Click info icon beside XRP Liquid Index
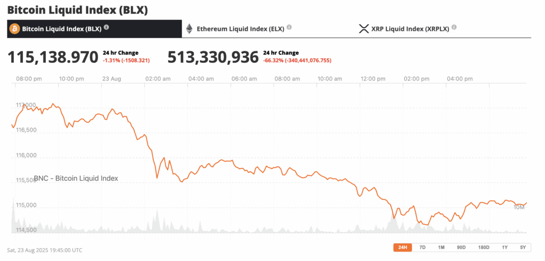 (454, 27)
